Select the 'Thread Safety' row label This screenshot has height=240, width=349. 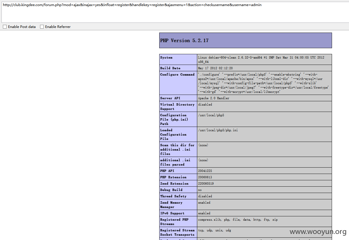coord(173,196)
